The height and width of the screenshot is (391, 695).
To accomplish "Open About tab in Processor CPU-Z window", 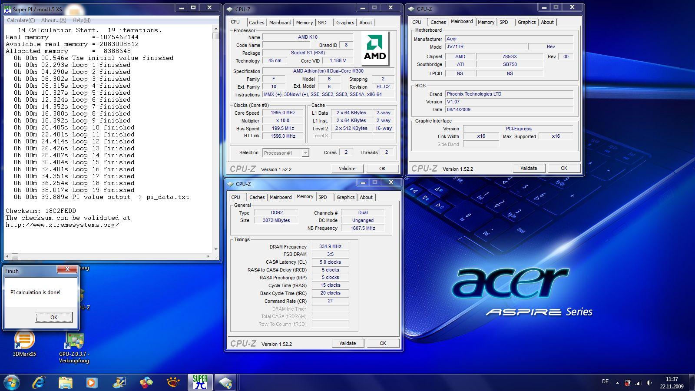I will click(x=366, y=23).
